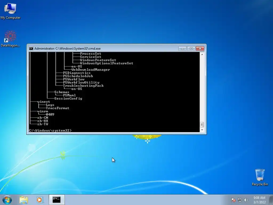The height and width of the screenshot is (205, 273).
Task: Click the SessionConfig entry
Action: coord(68,98)
